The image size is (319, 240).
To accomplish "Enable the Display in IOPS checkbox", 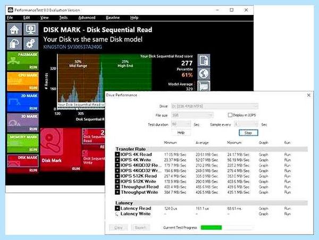I will point(230,115).
